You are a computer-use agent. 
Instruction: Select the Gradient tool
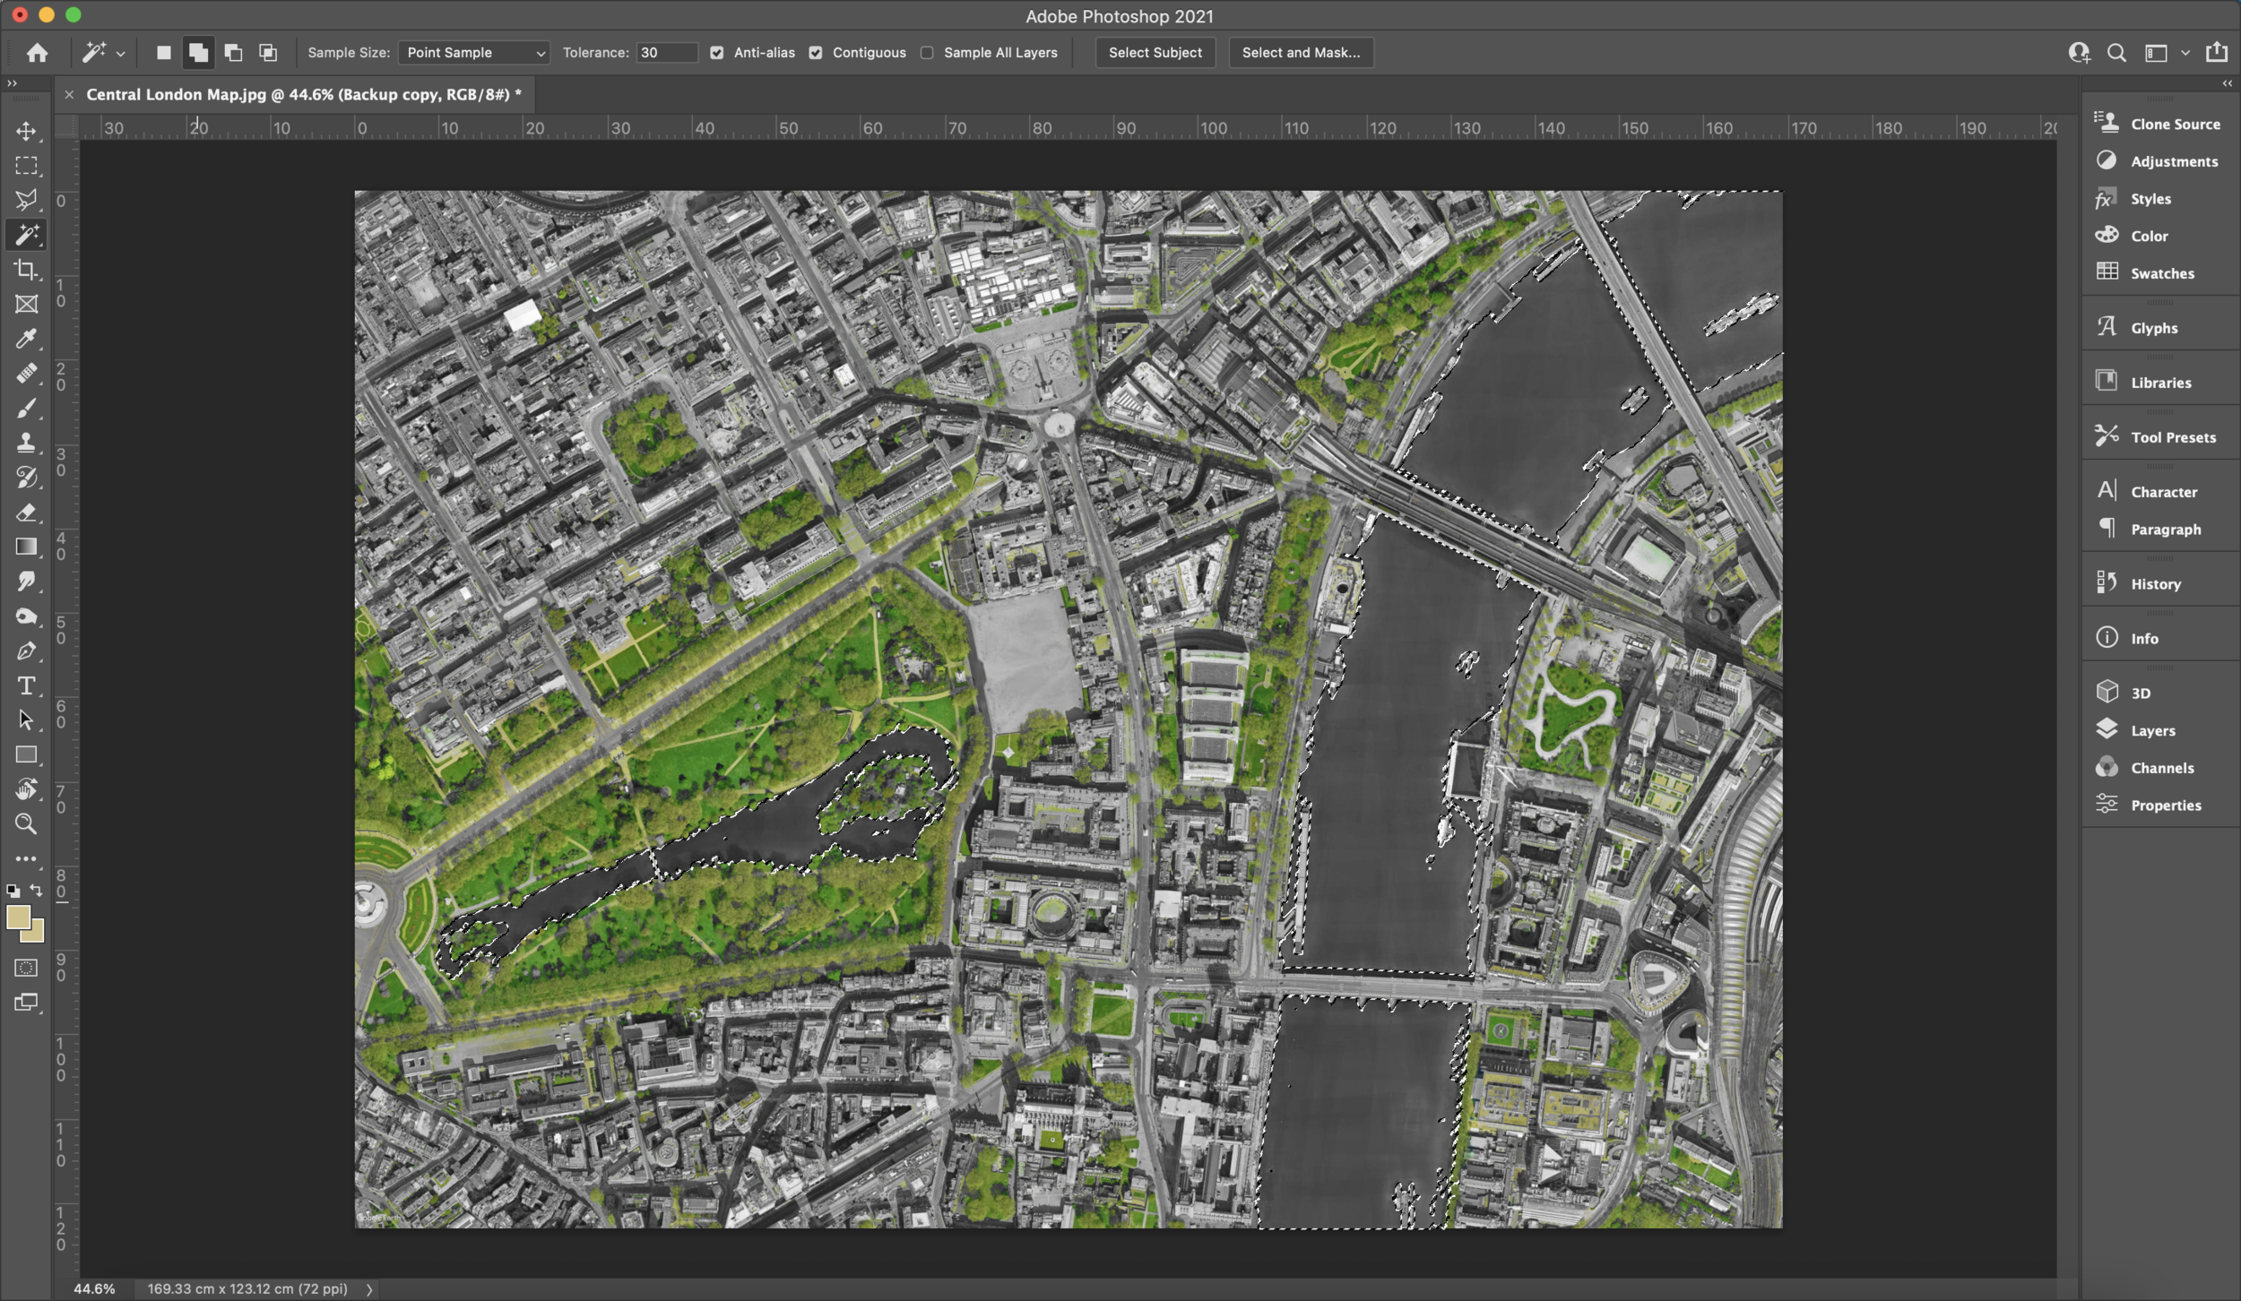click(26, 547)
